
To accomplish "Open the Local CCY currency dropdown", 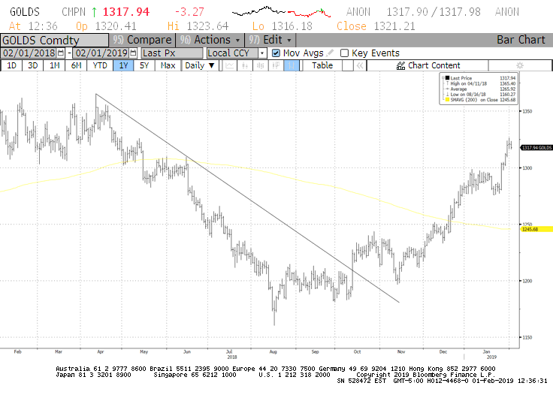I will (261, 53).
